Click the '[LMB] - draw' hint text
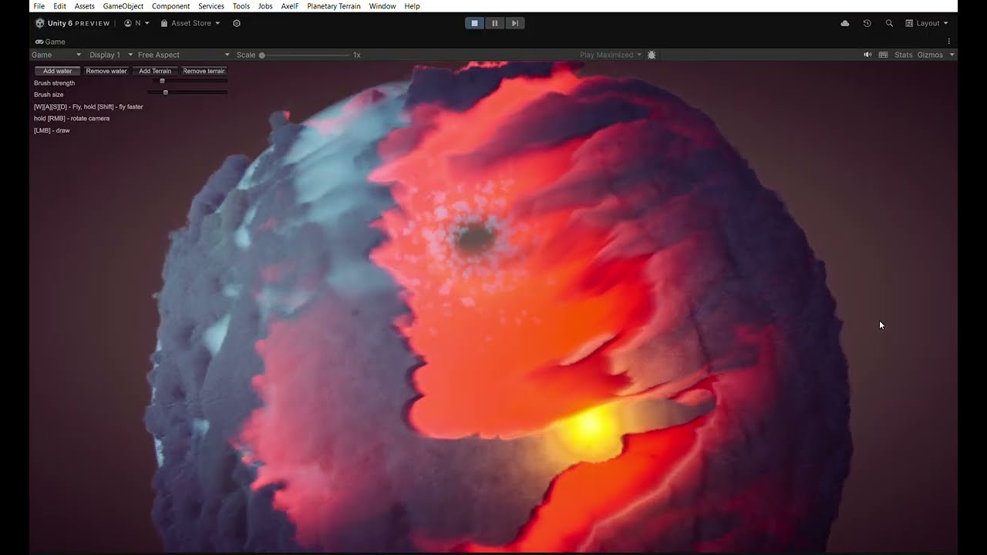Screen dimensions: 987x555 [52, 130]
